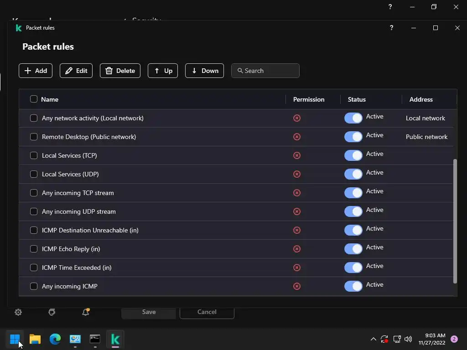
Task: Move rule Up with the Up button
Action: point(163,71)
